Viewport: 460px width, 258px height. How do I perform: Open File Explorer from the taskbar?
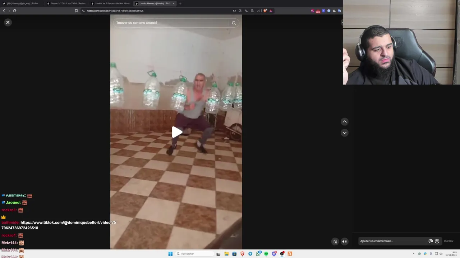tap(226, 254)
